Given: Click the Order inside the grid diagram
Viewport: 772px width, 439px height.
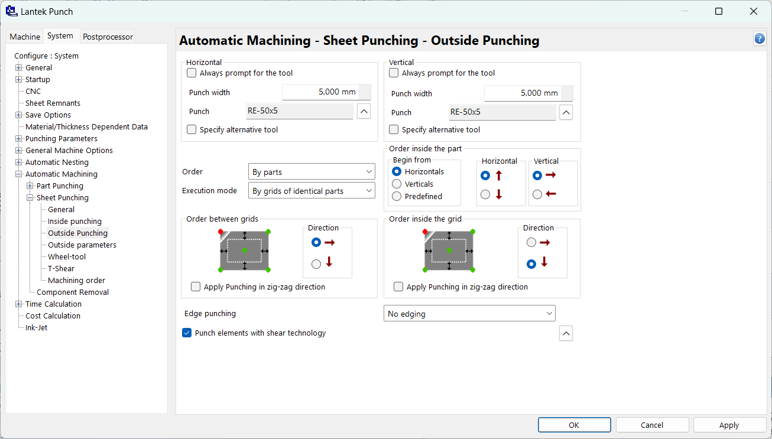Looking at the screenshot, I should pos(449,251).
